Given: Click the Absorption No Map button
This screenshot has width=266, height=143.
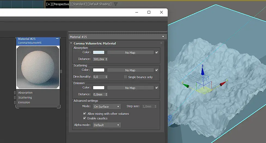Looking at the screenshot, I should (130, 53).
